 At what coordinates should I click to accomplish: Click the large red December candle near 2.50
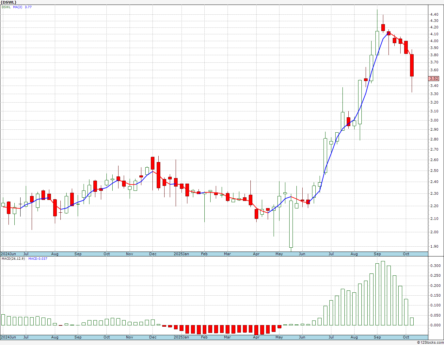pos(158,175)
